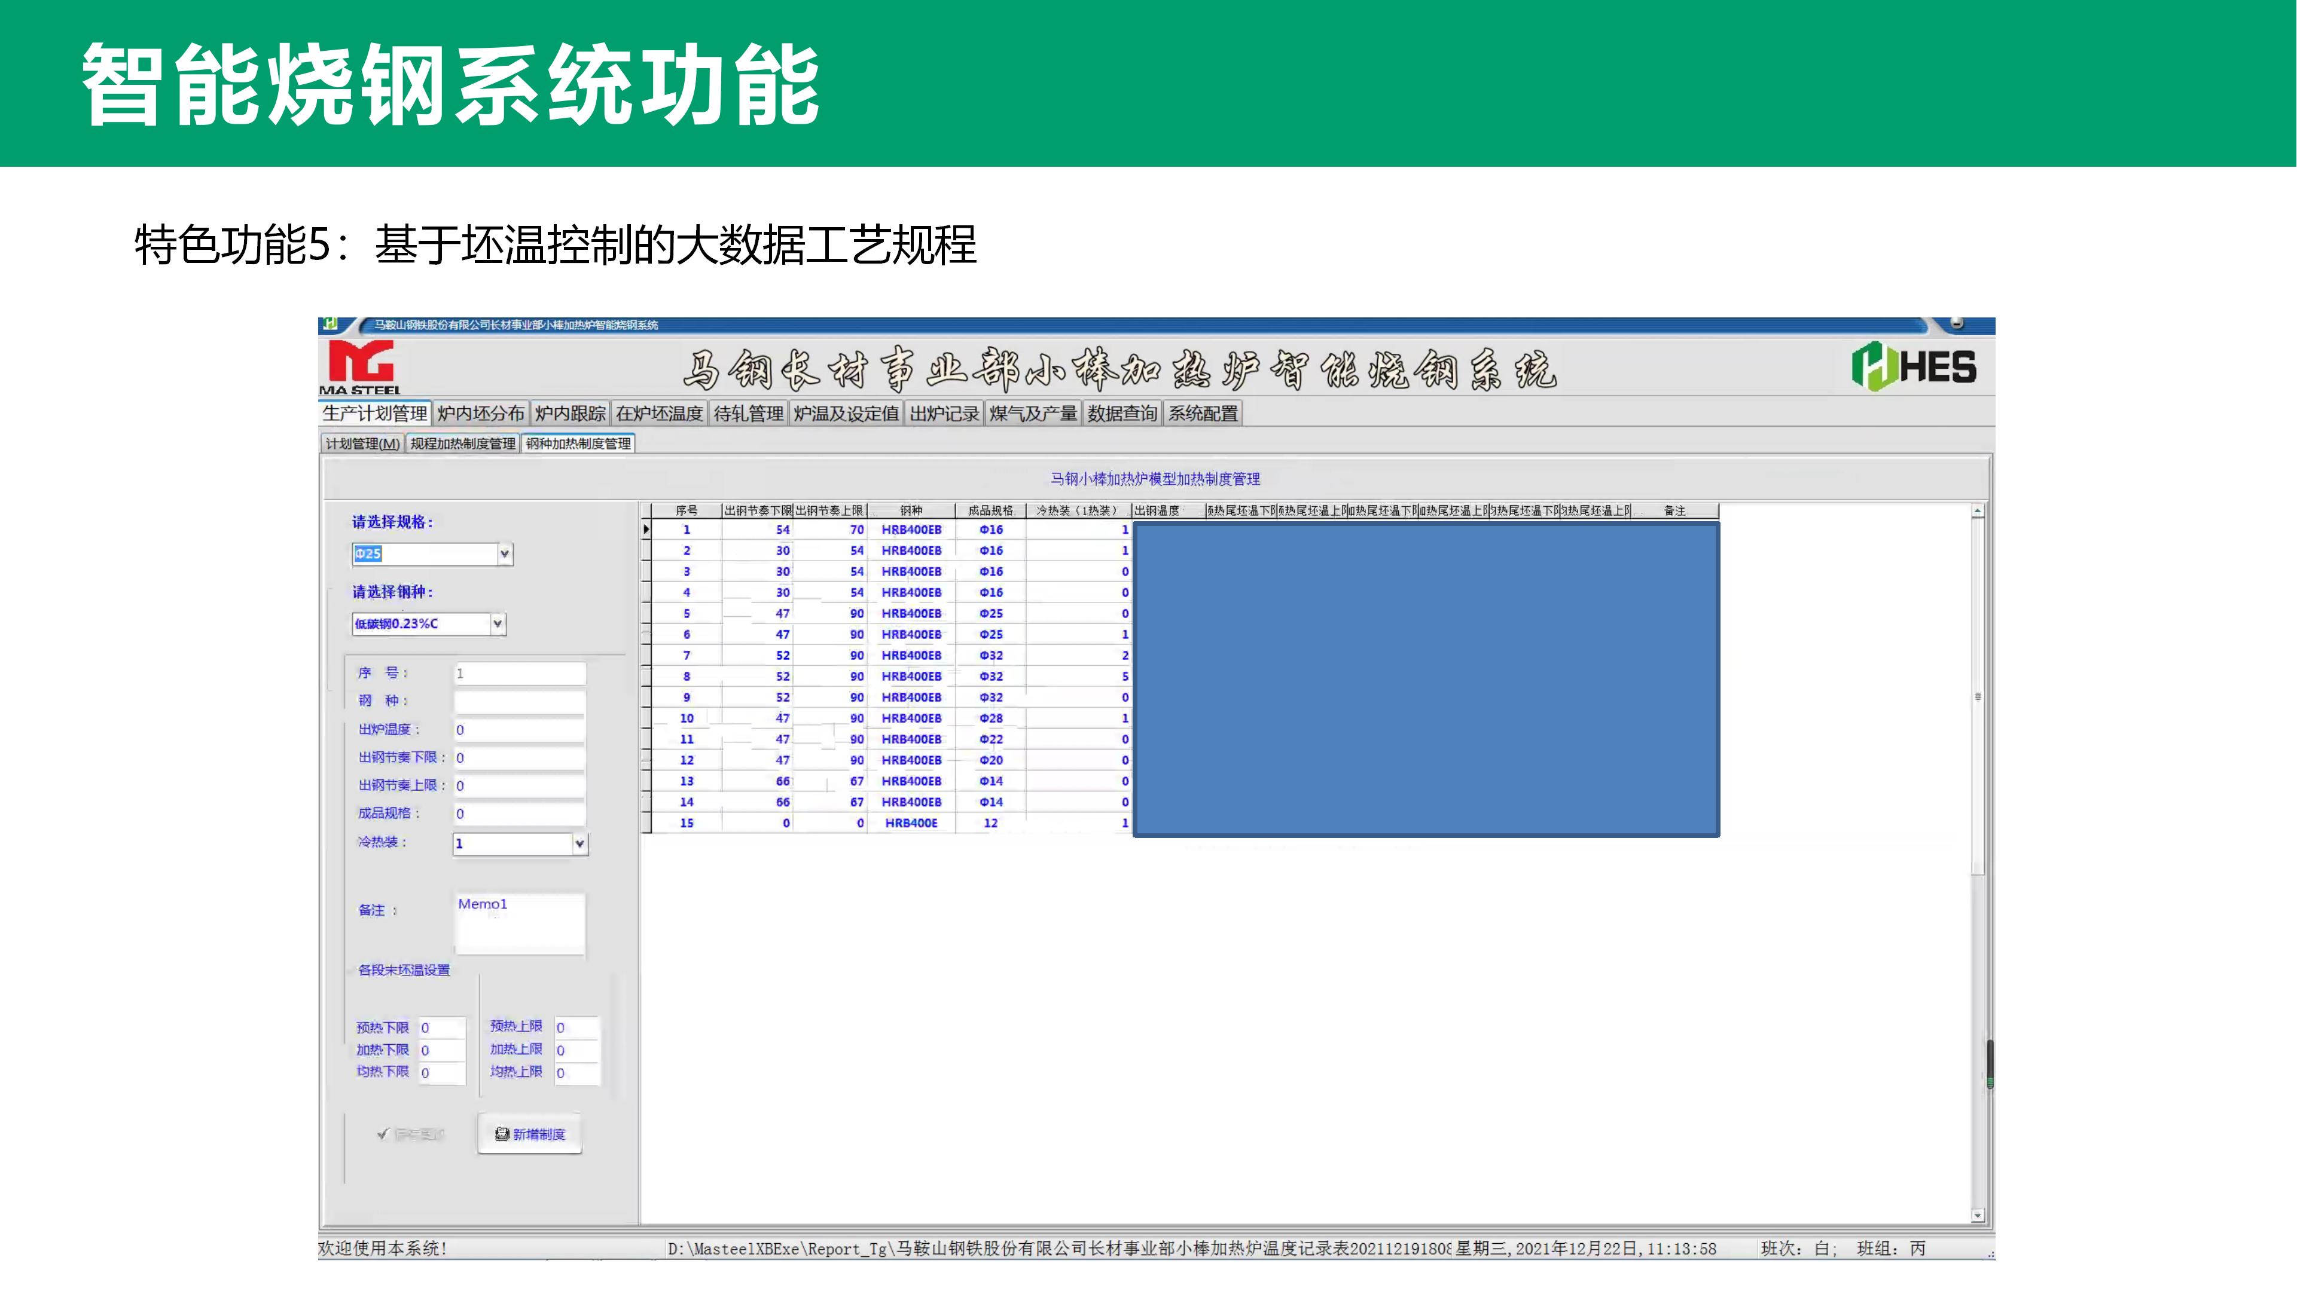
Task: Open the 规程加热制度管理 sub-tab
Action: [x=463, y=443]
